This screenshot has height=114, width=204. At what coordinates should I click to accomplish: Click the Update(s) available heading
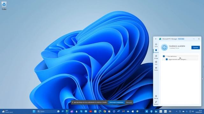[177, 46]
